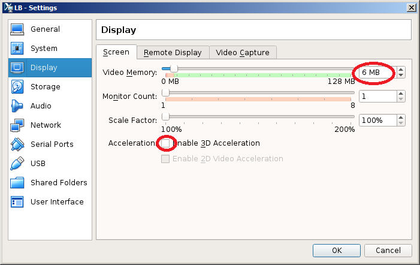
Task: Select the Shared Folders folder icon
Action: click(x=17, y=183)
